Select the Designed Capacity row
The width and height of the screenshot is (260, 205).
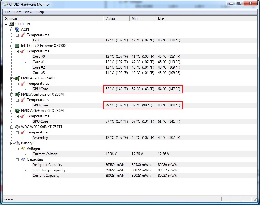[x=144, y=165]
